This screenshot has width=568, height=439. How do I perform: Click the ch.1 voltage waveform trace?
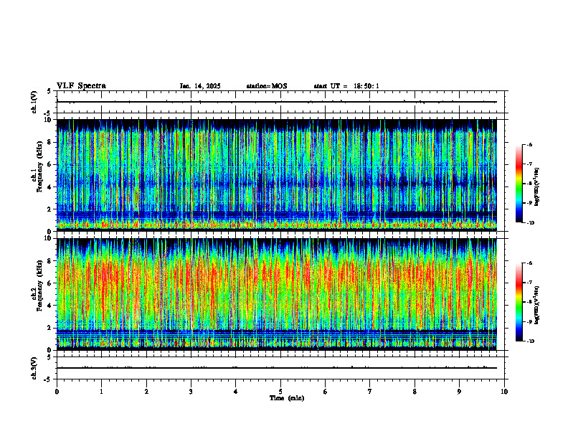pos(277,102)
